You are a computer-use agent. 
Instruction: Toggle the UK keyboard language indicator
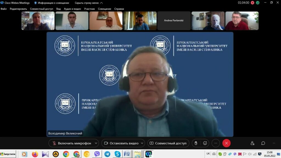pyautogui.click(x=208, y=154)
